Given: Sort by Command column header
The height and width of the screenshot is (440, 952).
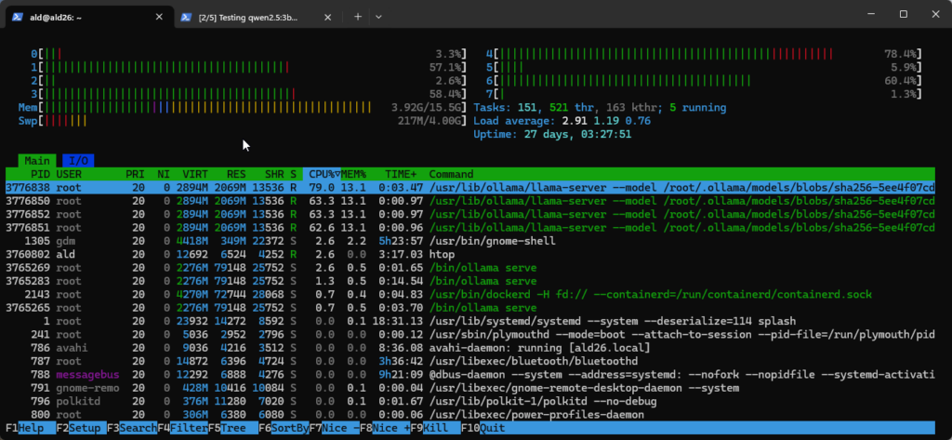Looking at the screenshot, I should point(451,174).
